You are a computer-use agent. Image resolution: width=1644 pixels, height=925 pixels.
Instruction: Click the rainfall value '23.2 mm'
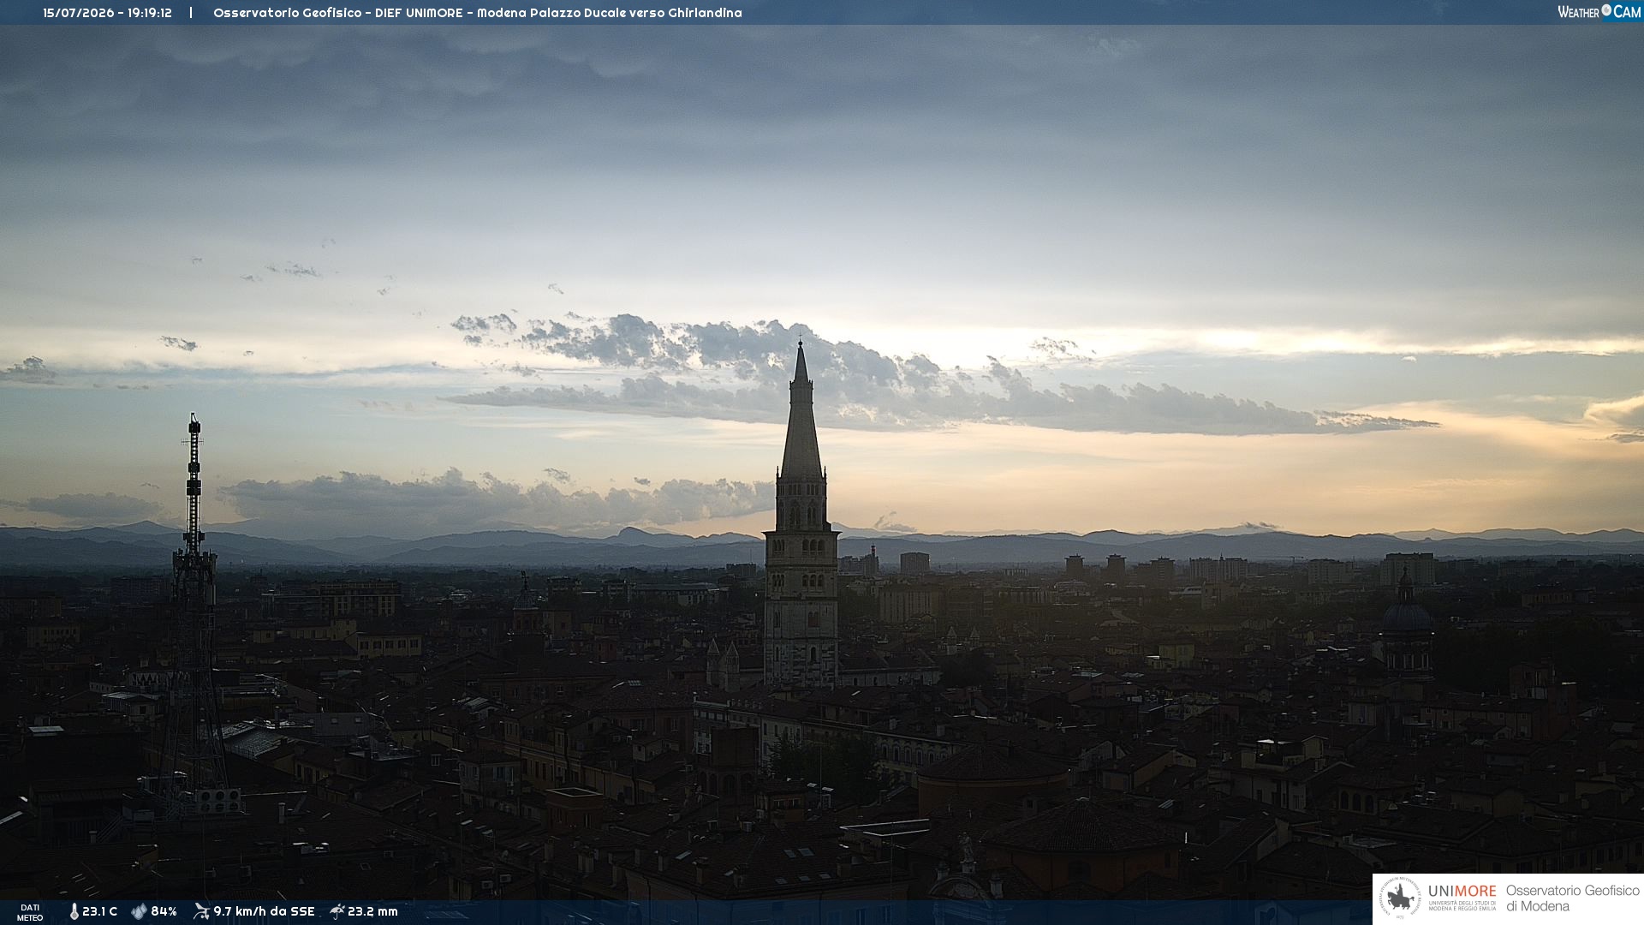(372, 911)
